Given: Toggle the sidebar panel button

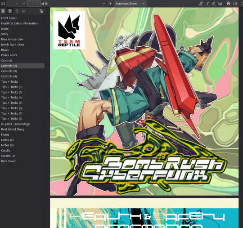Looking at the screenshot, I should (x=3, y=4).
